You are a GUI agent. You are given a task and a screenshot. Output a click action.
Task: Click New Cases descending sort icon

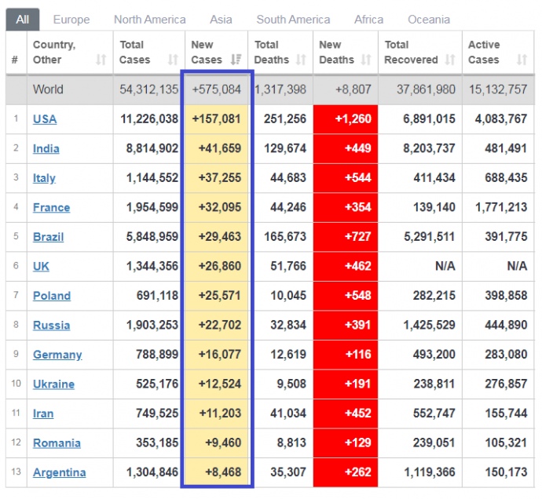(x=236, y=60)
